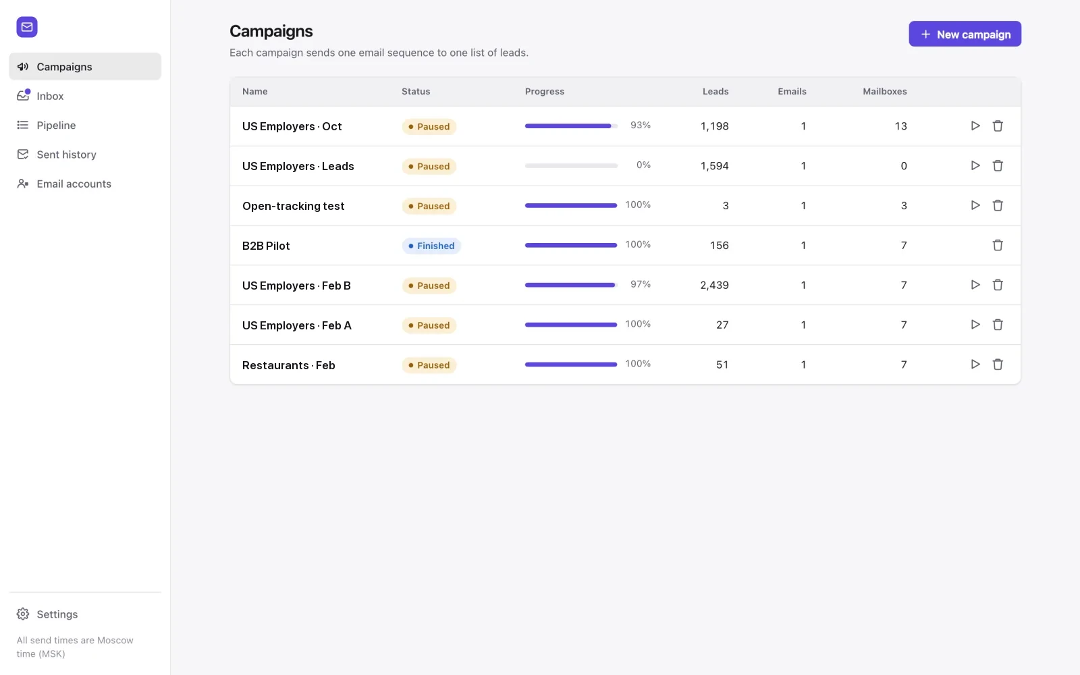Open the B2B Pilot campaign name
The width and height of the screenshot is (1080, 675).
click(x=266, y=246)
